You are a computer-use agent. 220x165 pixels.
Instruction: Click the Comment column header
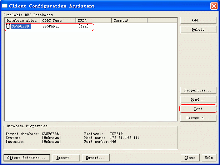point(129,20)
